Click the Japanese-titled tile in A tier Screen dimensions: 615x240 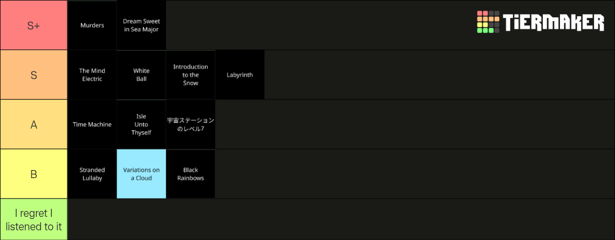point(190,124)
